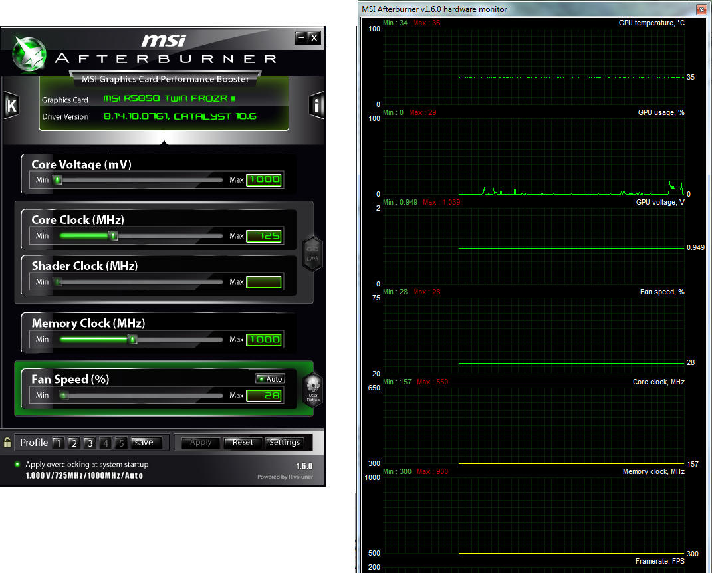The height and width of the screenshot is (573, 712).
Task: Open fan User Define gear icon
Action: (x=313, y=390)
